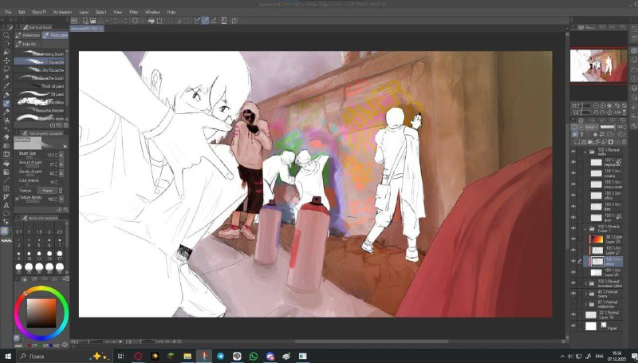
Task: Select the Magnifier zoom tool
Action: (6, 35)
